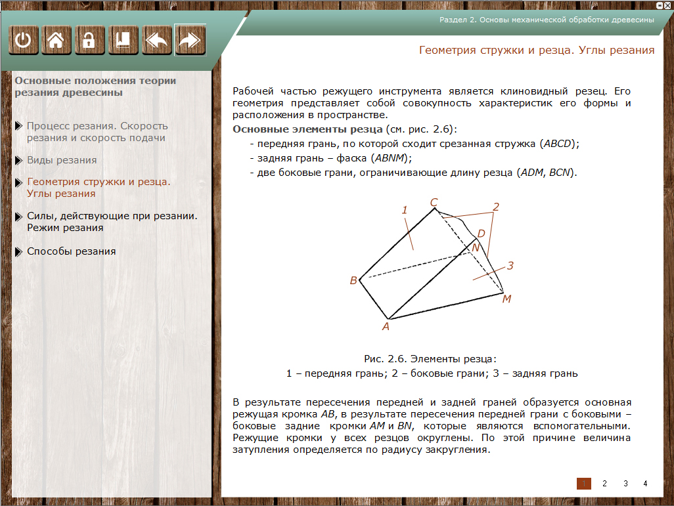Go to the home screen icon
The height and width of the screenshot is (506, 674).
pyautogui.click(x=56, y=41)
